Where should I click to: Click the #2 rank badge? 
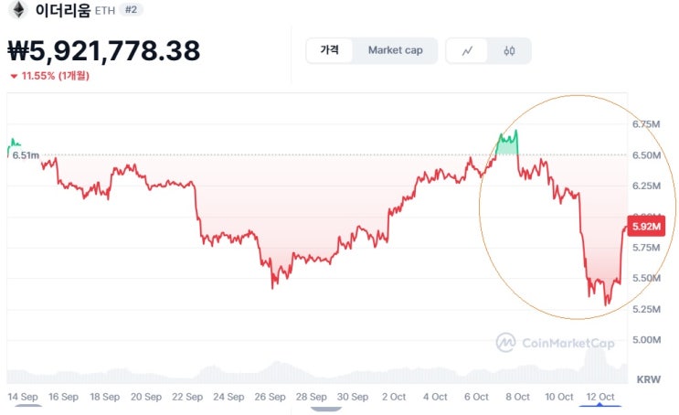pyautogui.click(x=133, y=10)
